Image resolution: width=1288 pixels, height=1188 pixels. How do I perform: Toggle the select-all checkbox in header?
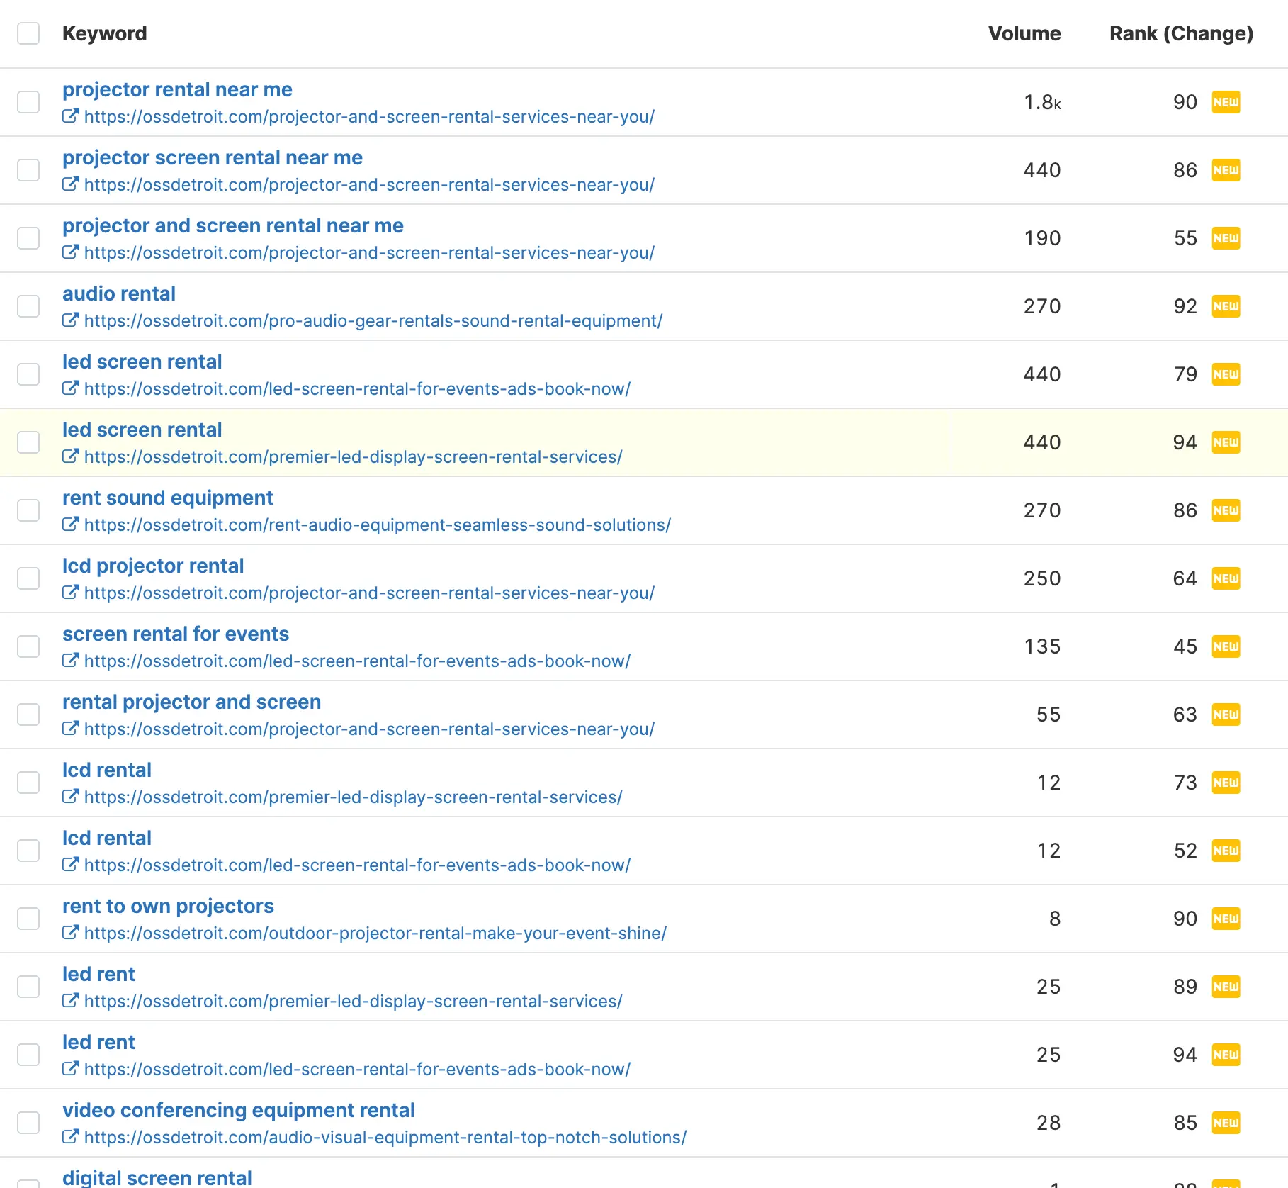coord(28,33)
